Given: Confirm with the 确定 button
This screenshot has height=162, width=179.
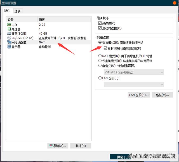Looking at the screenshot, I should click(120, 157).
